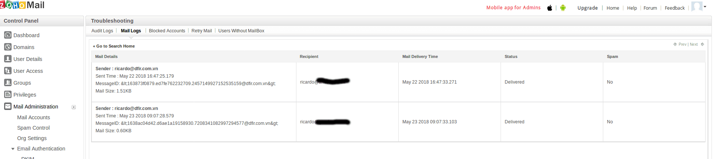Go back to Search Home

tap(115, 46)
